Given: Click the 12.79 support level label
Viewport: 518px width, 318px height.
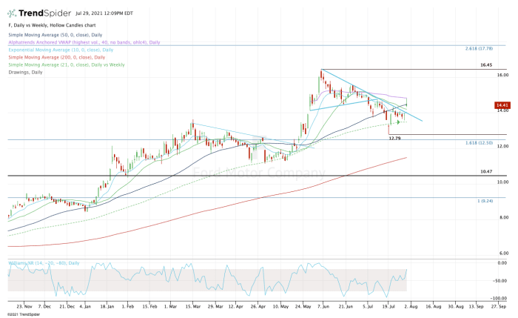Looking at the screenshot, I should (x=394, y=138).
